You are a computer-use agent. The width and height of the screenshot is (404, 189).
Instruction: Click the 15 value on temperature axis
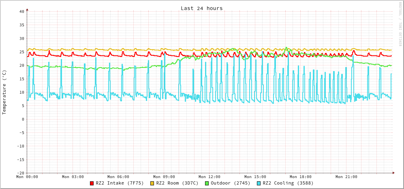[x=21, y=79]
